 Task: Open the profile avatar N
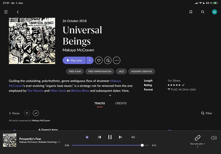pyautogui.click(x=214, y=12)
